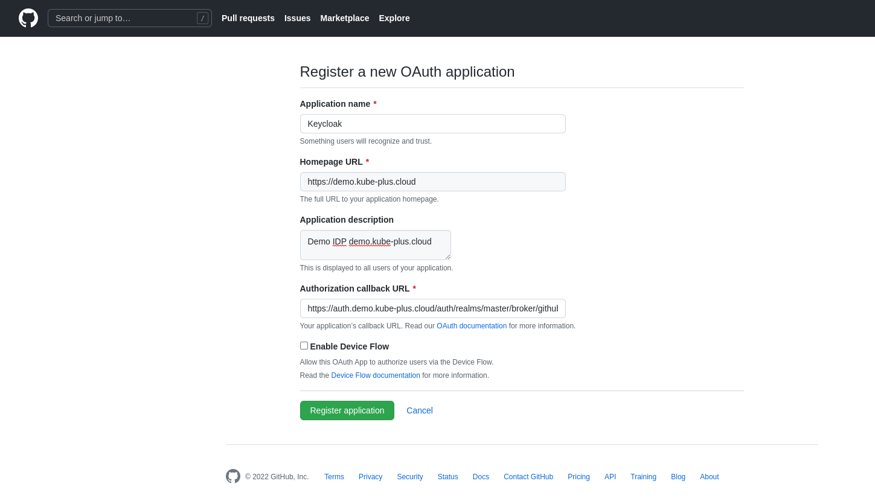Open Explore in top navigation
Image resolution: width=875 pixels, height=504 pixels.
coord(394,18)
